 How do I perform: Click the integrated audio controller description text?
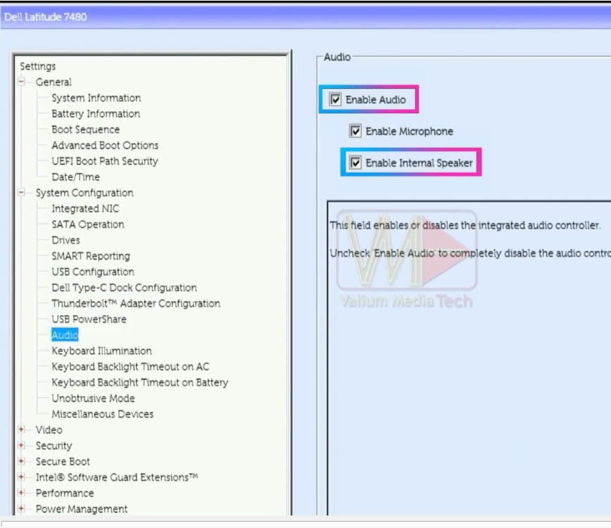coord(465,225)
